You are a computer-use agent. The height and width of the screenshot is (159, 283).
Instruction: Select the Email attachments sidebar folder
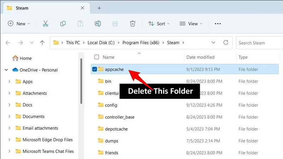40,128
